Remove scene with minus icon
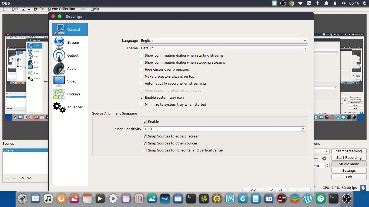369x207 pixels. tap(14, 178)
